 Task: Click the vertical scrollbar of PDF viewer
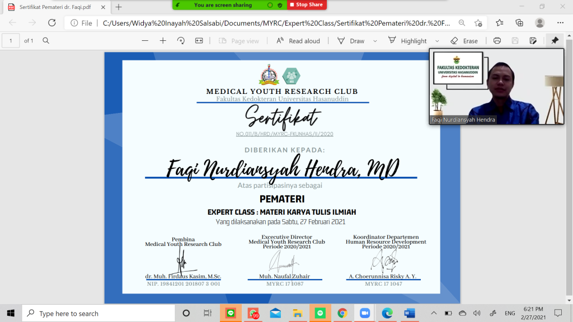[569, 168]
